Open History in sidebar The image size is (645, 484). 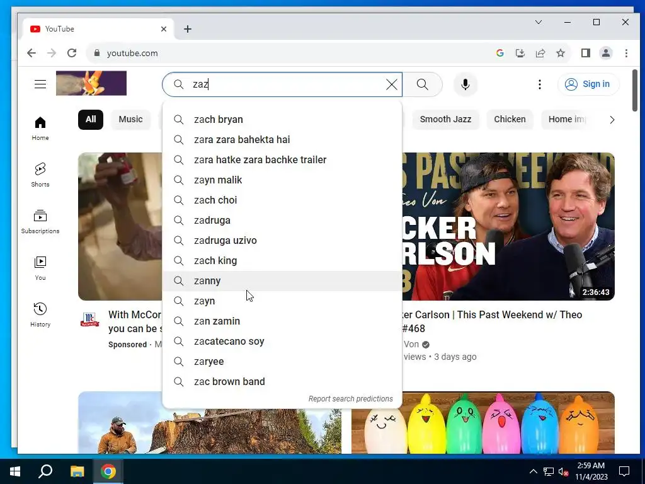tap(40, 315)
